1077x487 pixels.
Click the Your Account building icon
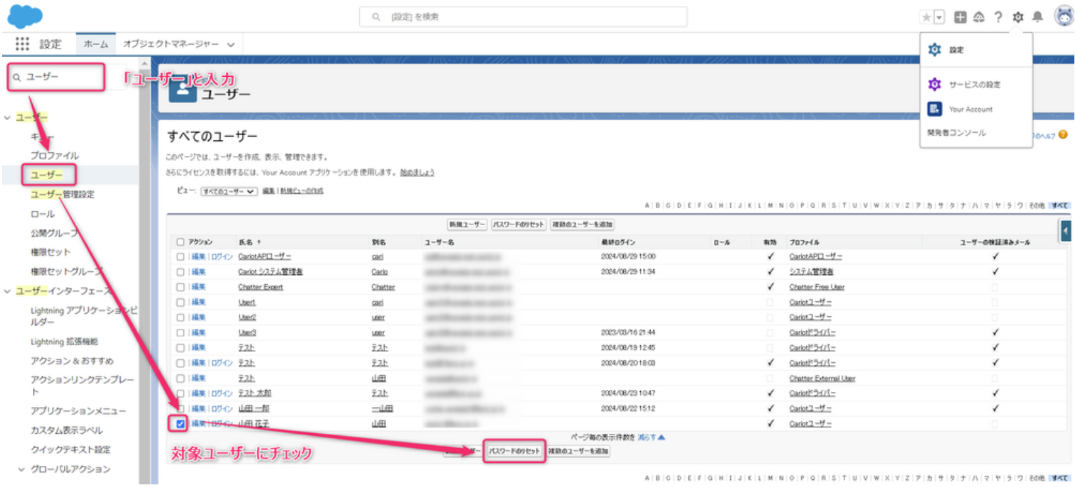[x=934, y=109]
